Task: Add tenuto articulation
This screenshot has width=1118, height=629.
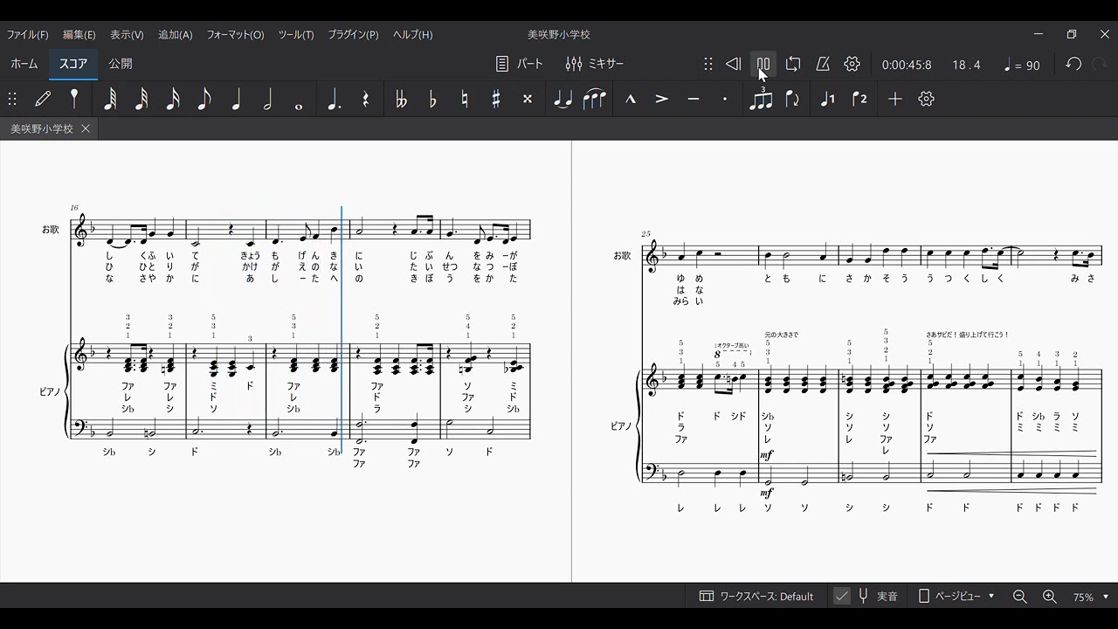Action: 693,99
